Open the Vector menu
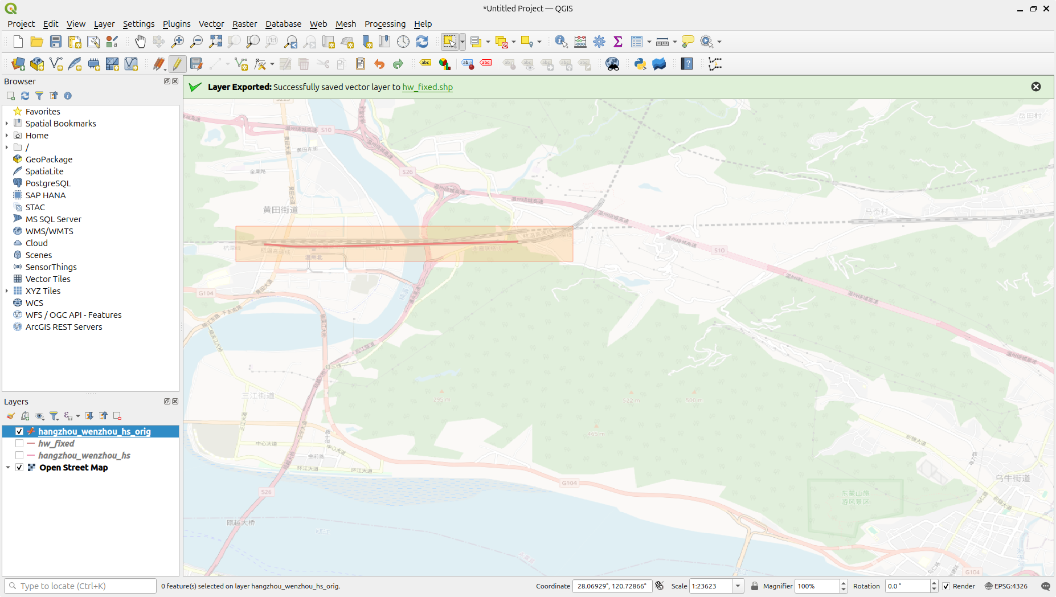Image resolution: width=1056 pixels, height=597 pixels. (x=211, y=24)
